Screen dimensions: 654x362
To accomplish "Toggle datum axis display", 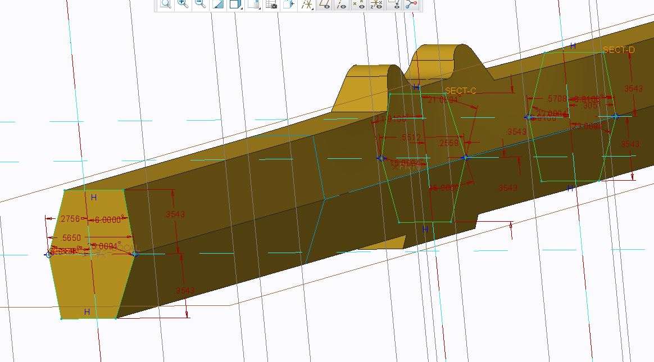I will 341,4.
